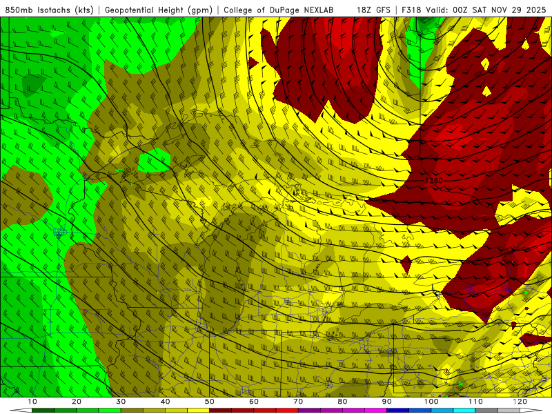The width and height of the screenshot is (552, 414).
Task: Click the 'Geopotential Height (gpm)' header text
Action: [159, 10]
